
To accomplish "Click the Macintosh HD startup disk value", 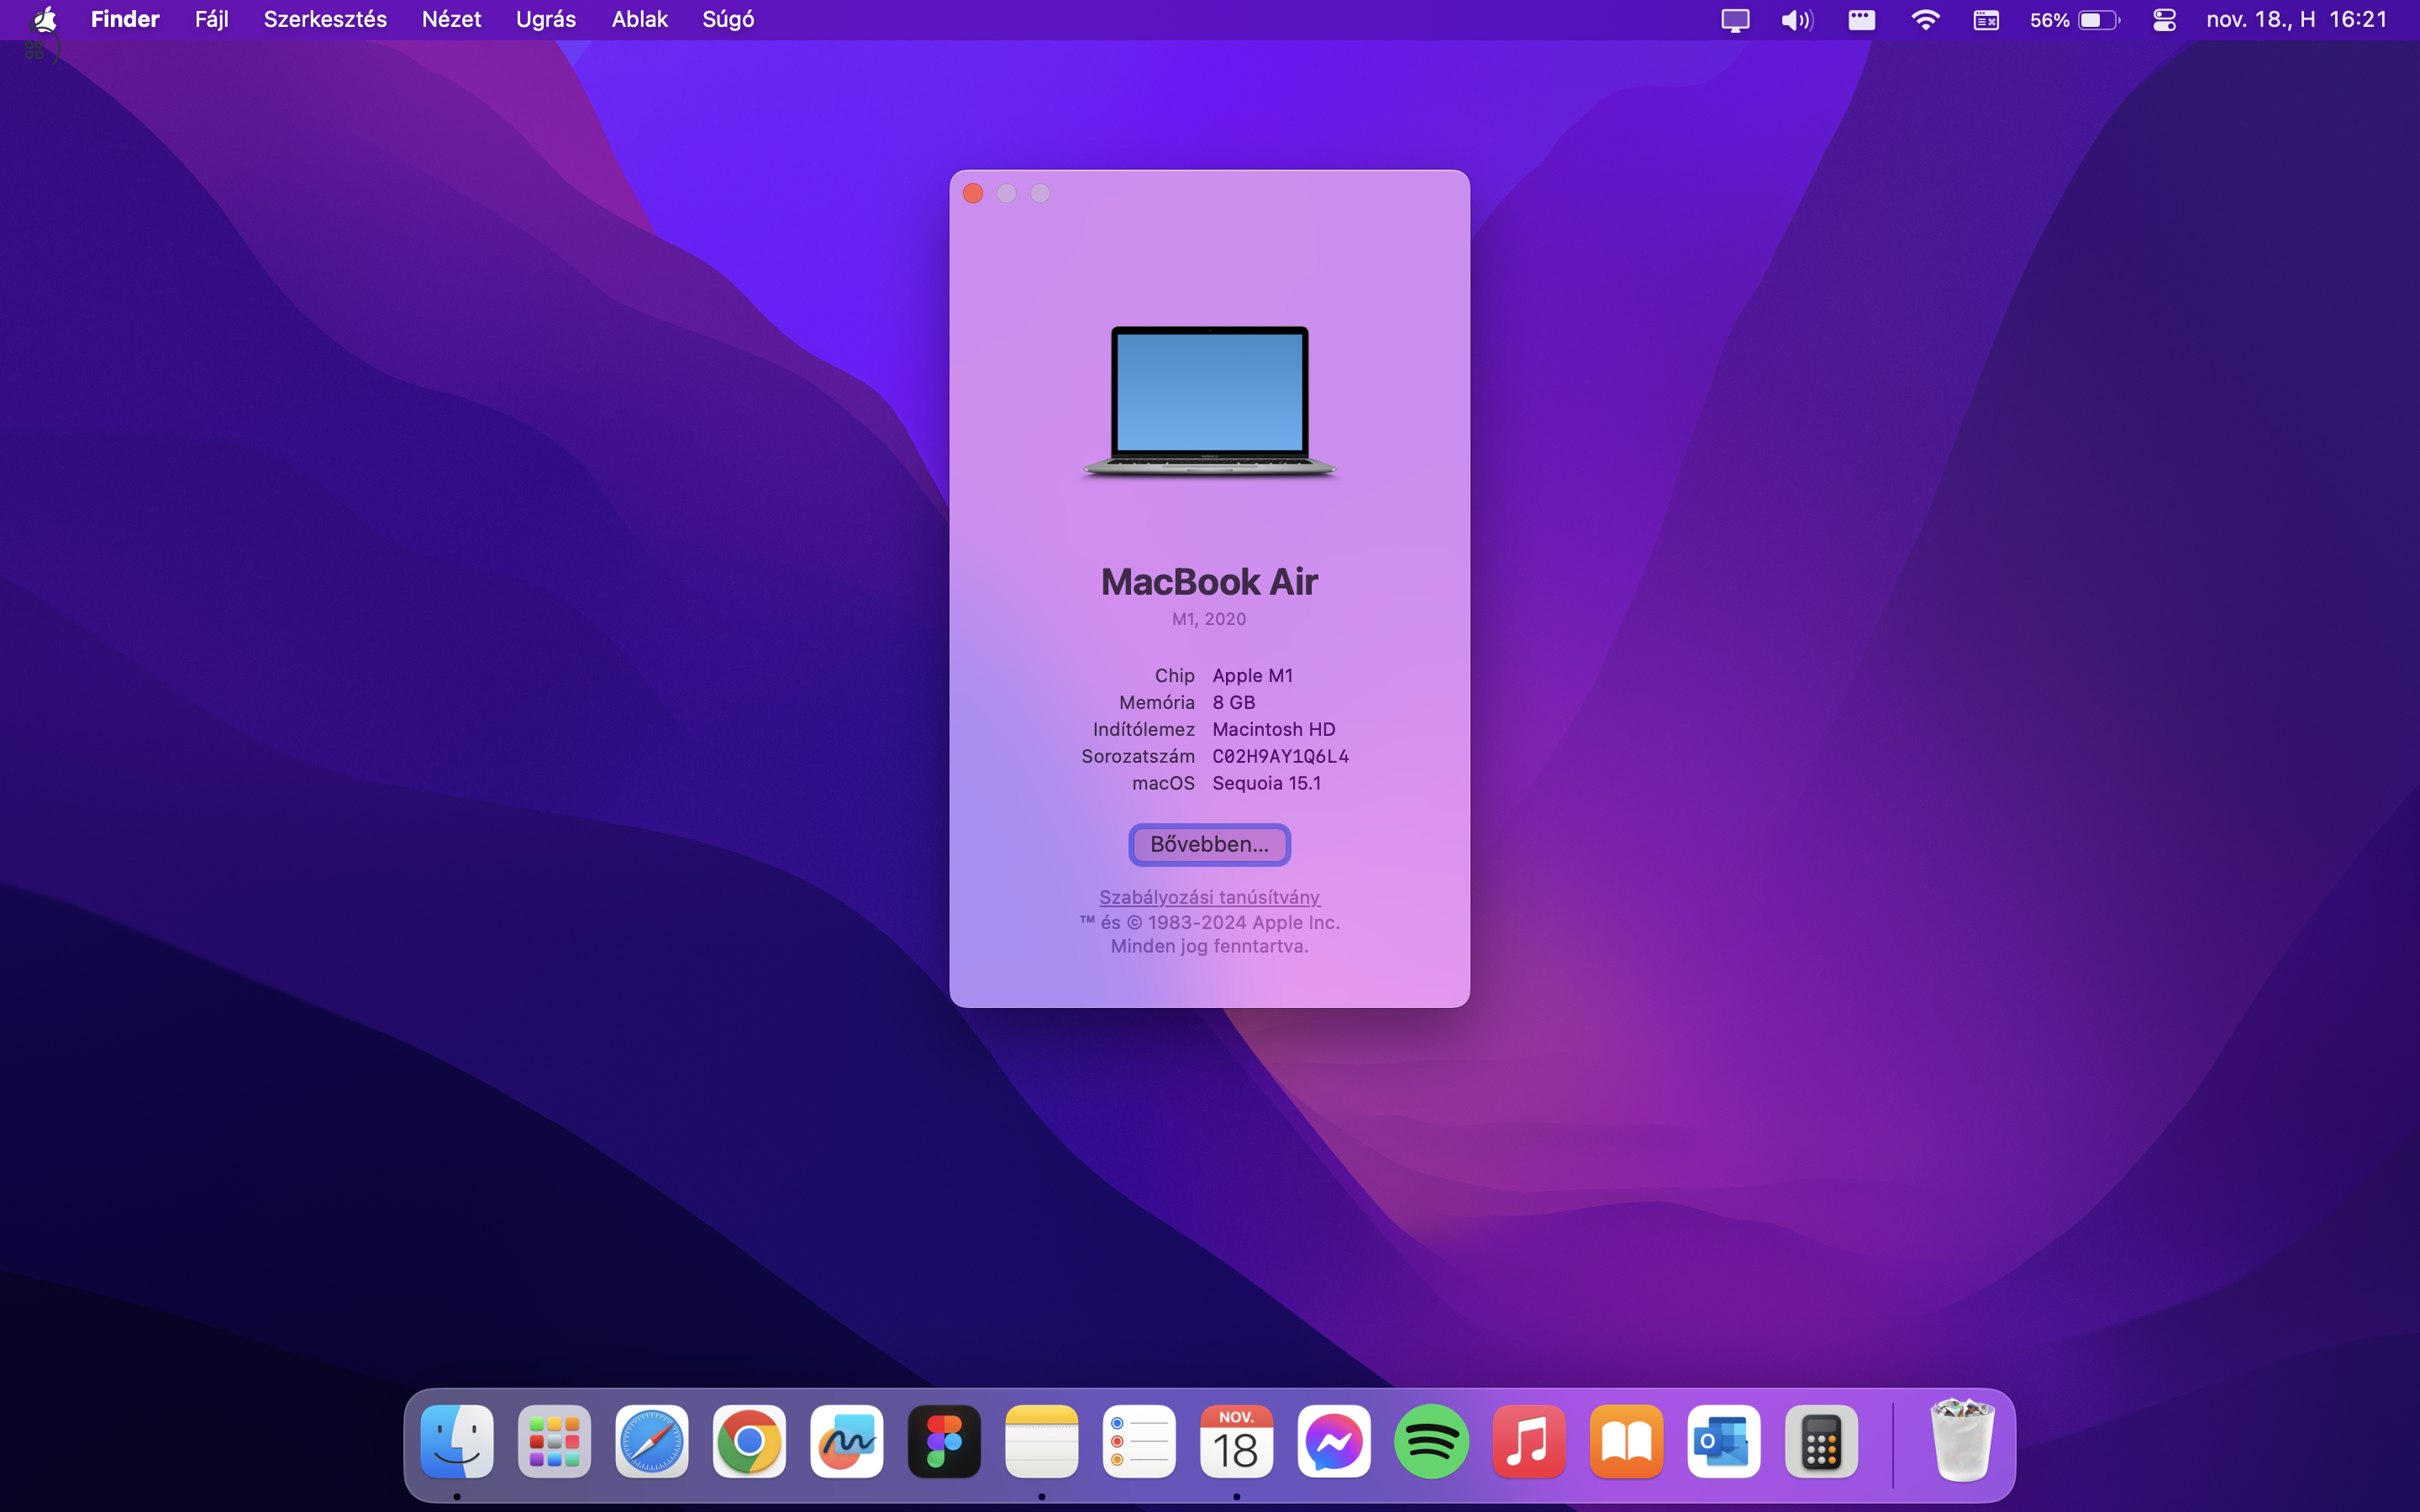I will click(x=1273, y=729).
